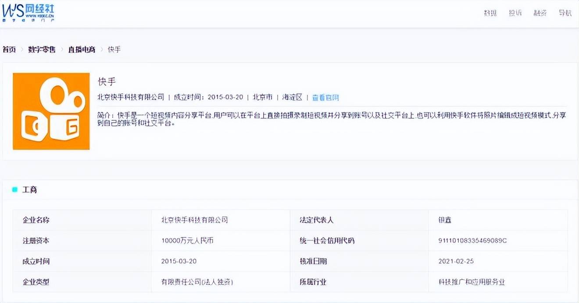Image resolution: width=579 pixels, height=303 pixels.
Task: Click the 北京市 location text
Action: pos(263,97)
